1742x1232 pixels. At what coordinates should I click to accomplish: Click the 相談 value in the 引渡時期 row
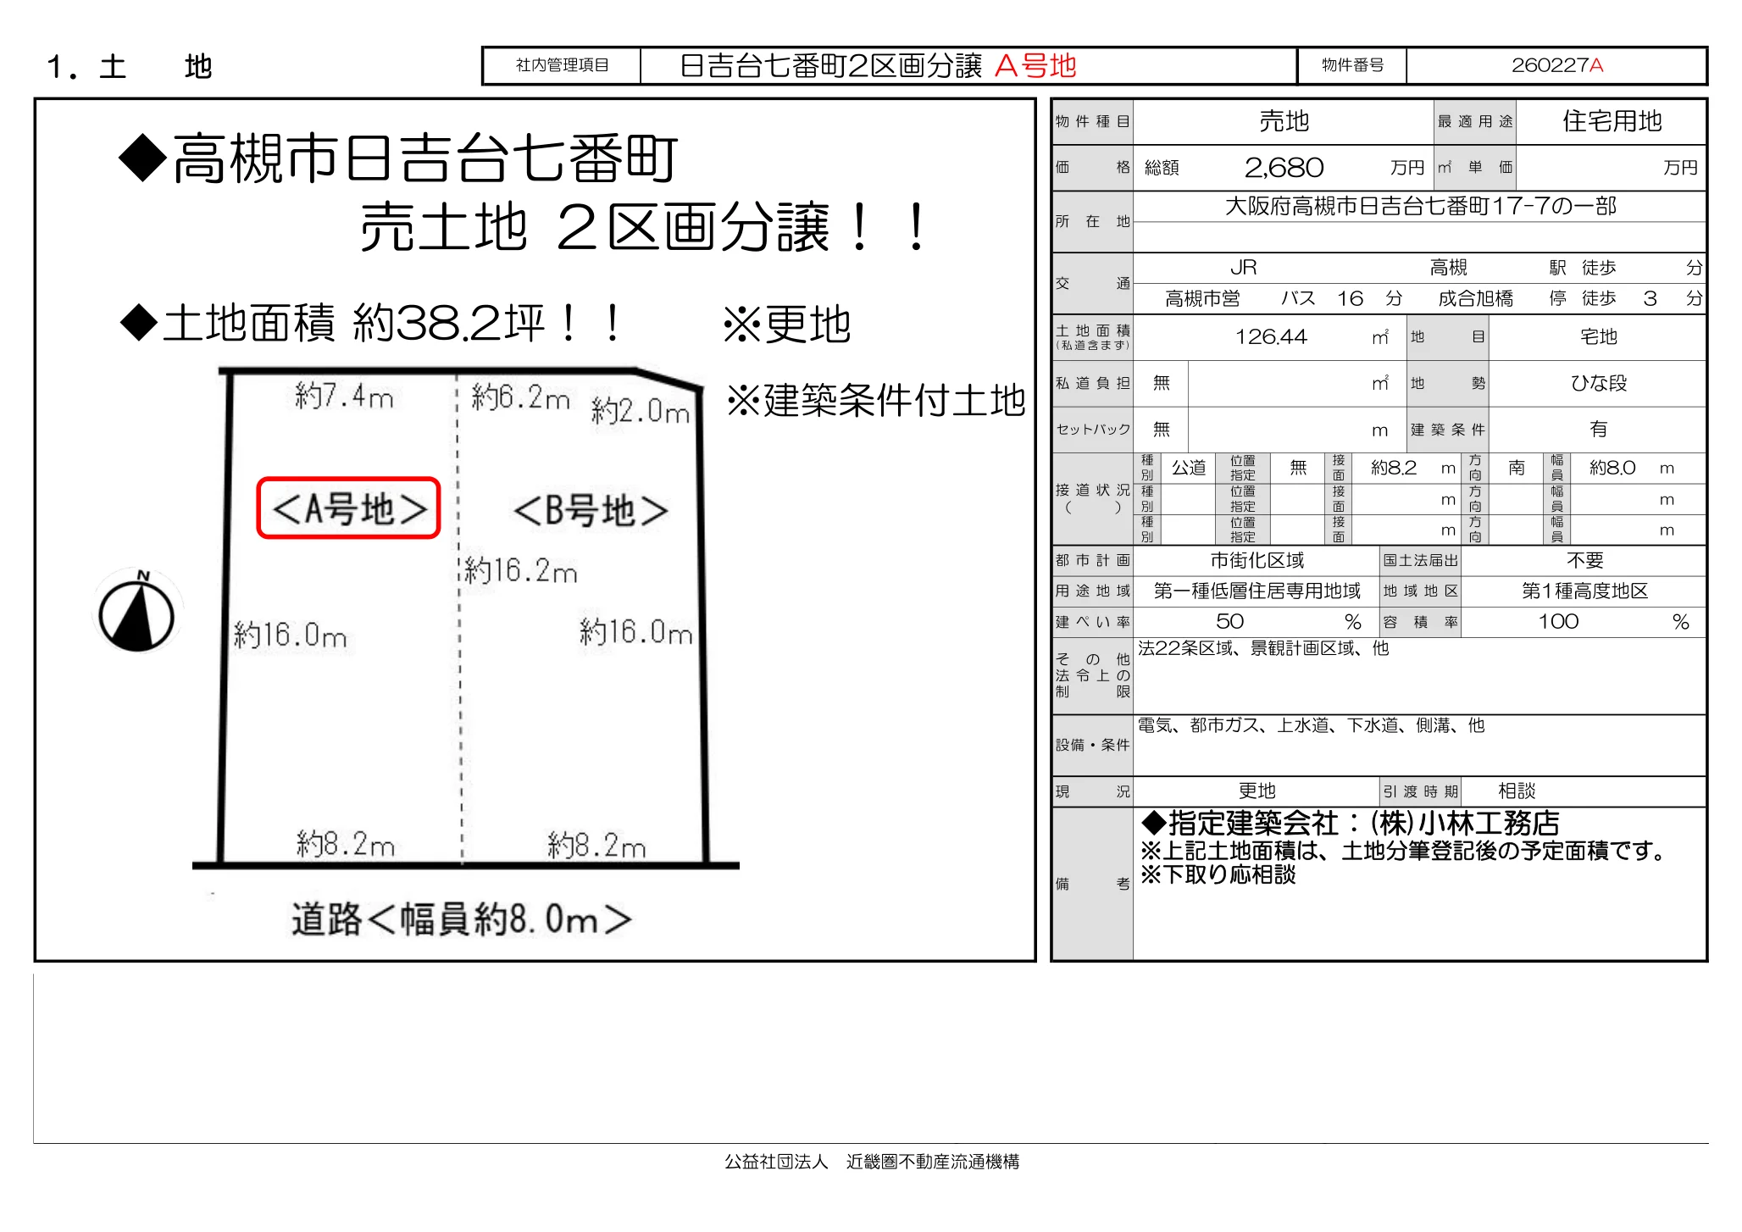point(1517,791)
